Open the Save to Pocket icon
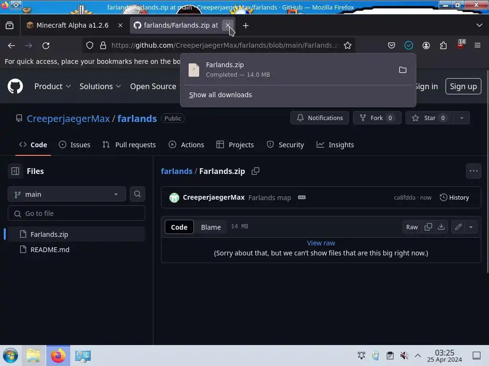 392,45
